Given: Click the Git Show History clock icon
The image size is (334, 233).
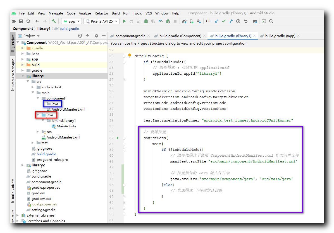Looking at the screenshot, I should 238,21.
